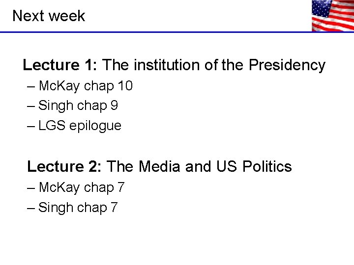The height and width of the screenshot is (265, 354).
Task: Click the American flag image
Action: [332, 15]
